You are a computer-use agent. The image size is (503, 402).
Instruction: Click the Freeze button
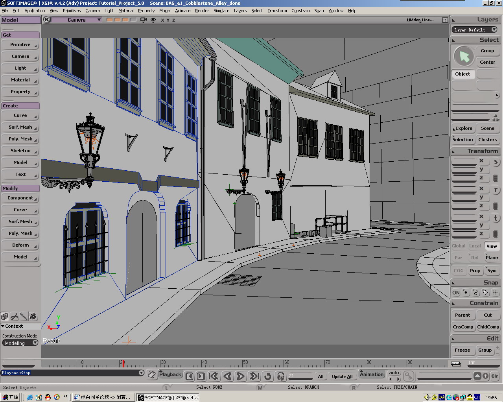point(462,350)
